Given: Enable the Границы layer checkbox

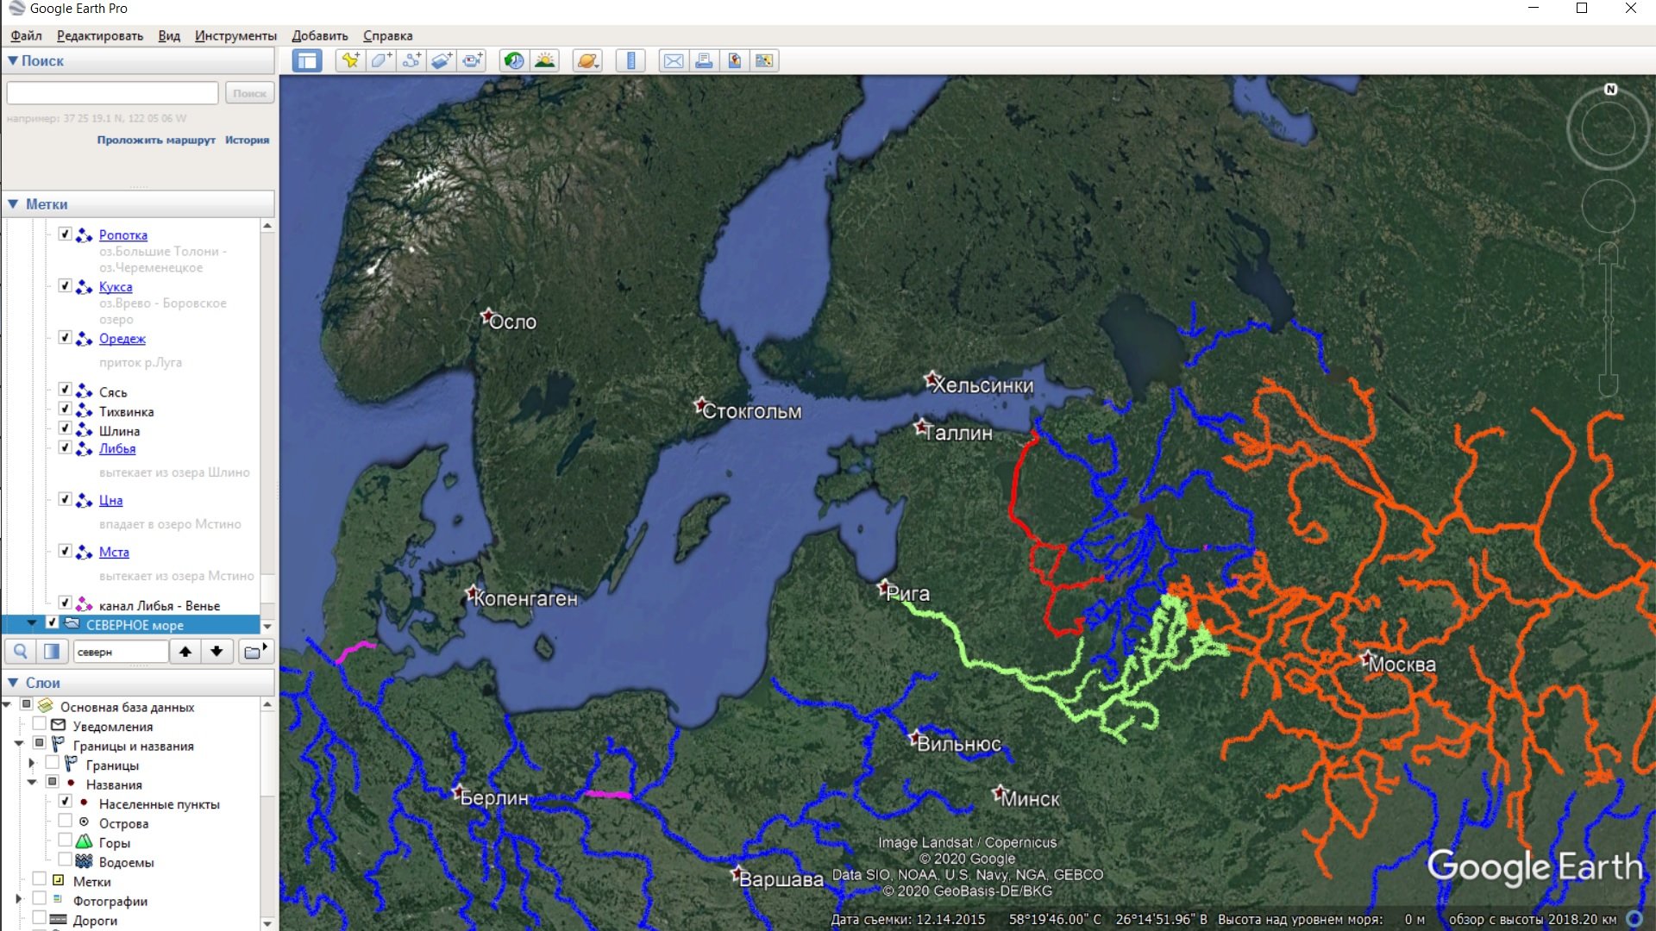Looking at the screenshot, I should click(x=52, y=763).
